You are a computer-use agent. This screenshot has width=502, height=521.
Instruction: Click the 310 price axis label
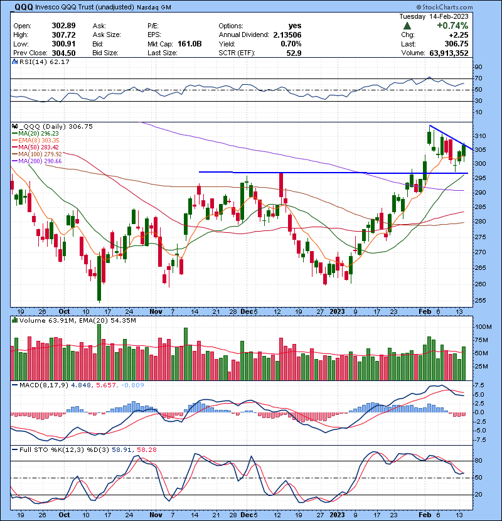pyautogui.click(x=480, y=136)
